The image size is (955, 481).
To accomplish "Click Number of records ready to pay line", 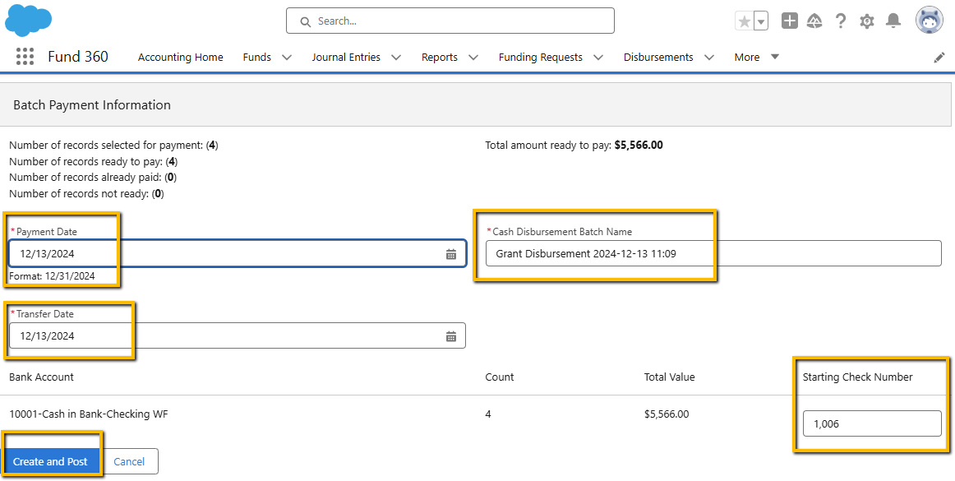I will [93, 161].
